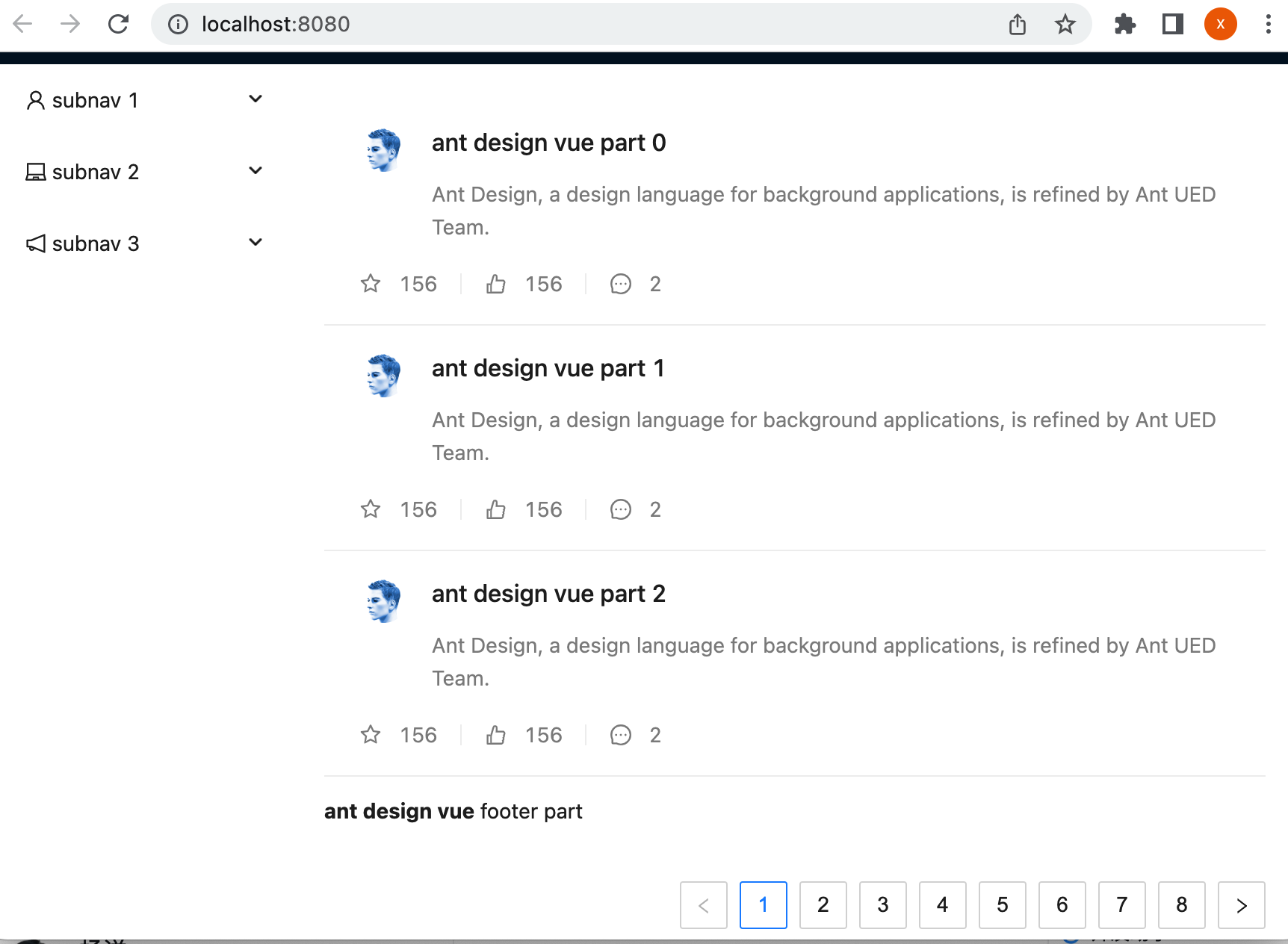Go forward with the browser forward arrow
1288x944 pixels.
click(x=70, y=24)
